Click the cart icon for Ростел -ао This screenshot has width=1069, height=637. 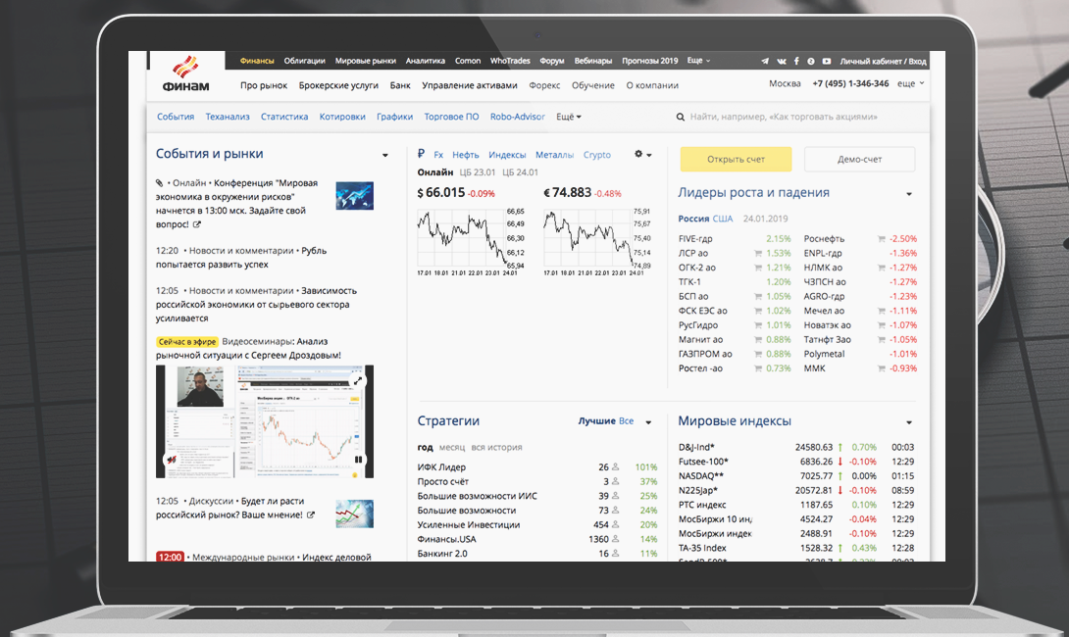[x=758, y=368]
